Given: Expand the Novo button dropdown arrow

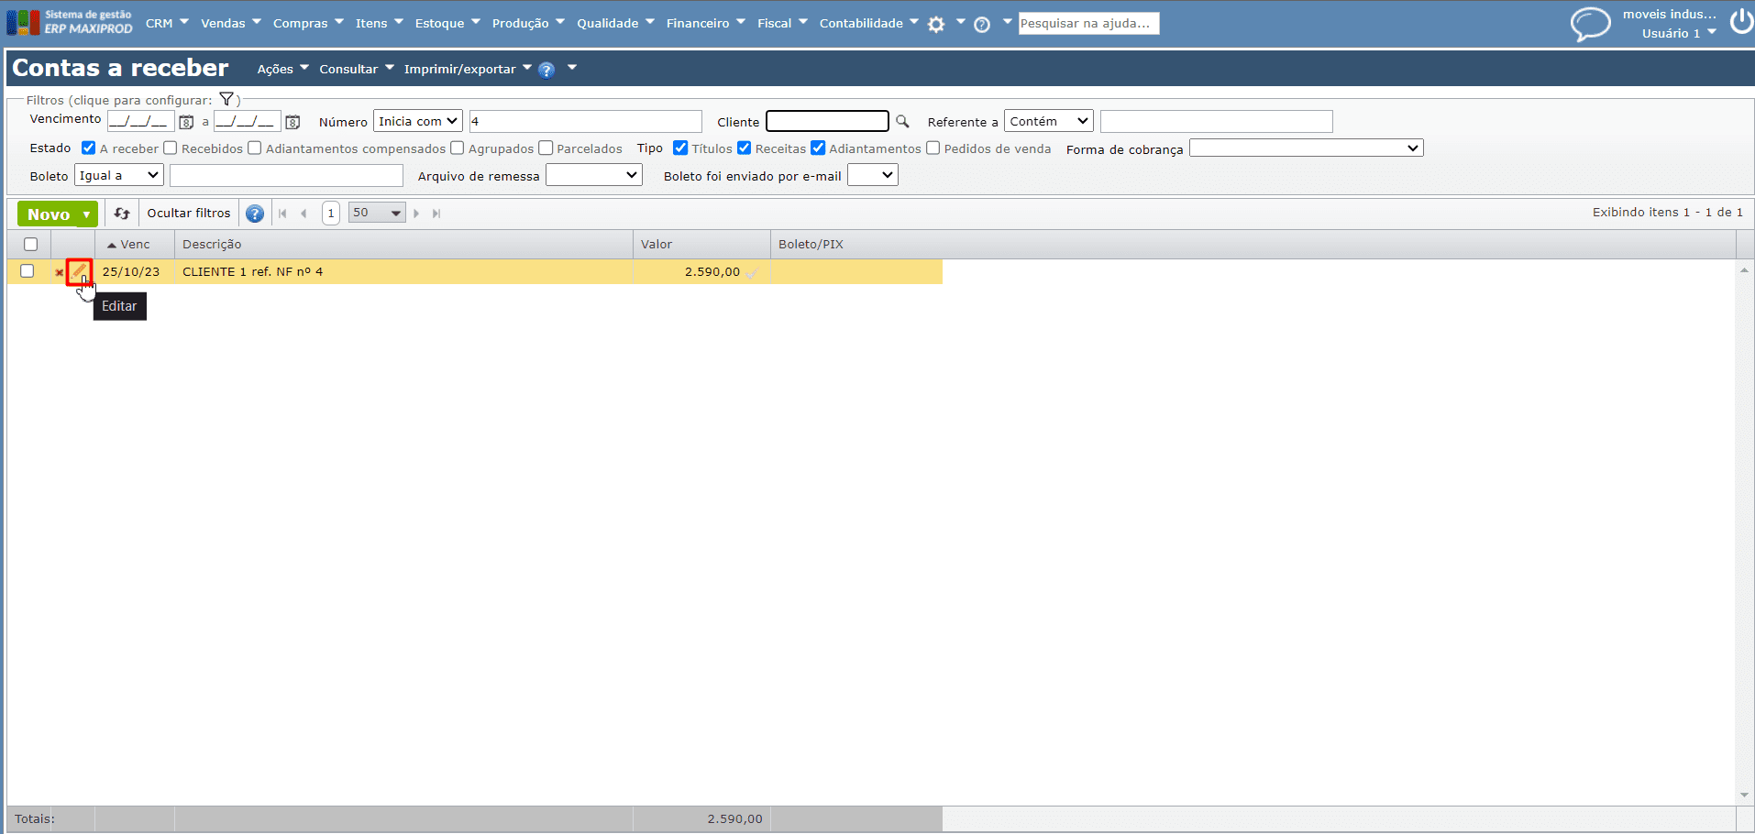Looking at the screenshot, I should click(87, 214).
